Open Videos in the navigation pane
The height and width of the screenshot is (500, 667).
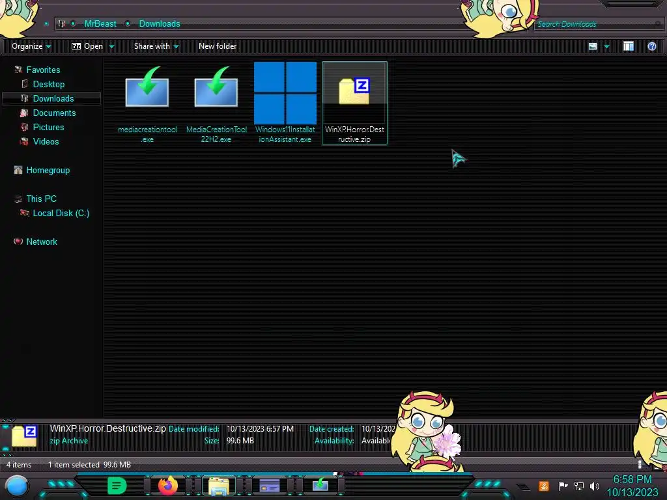tap(46, 141)
